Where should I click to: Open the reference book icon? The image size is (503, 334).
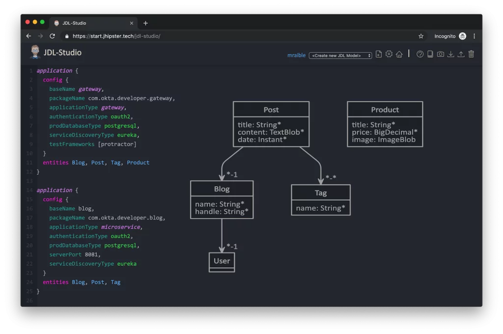pos(430,54)
